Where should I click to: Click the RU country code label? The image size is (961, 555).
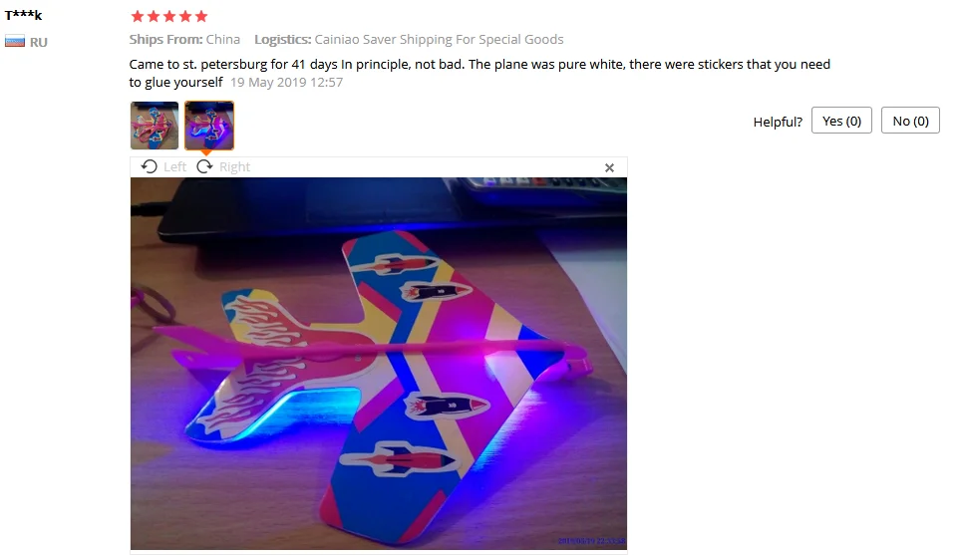39,42
